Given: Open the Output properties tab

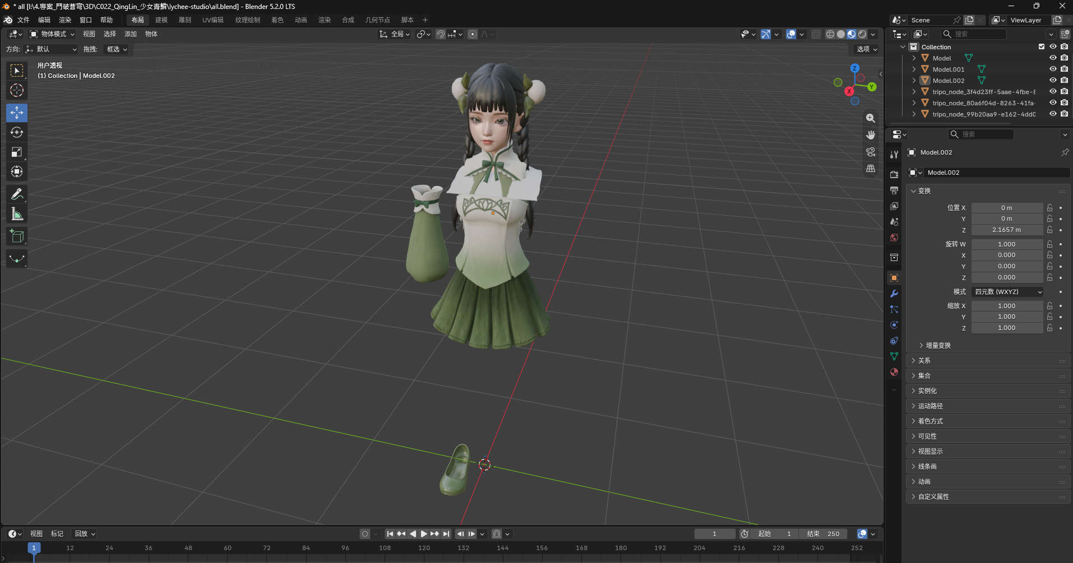Looking at the screenshot, I should 894,190.
